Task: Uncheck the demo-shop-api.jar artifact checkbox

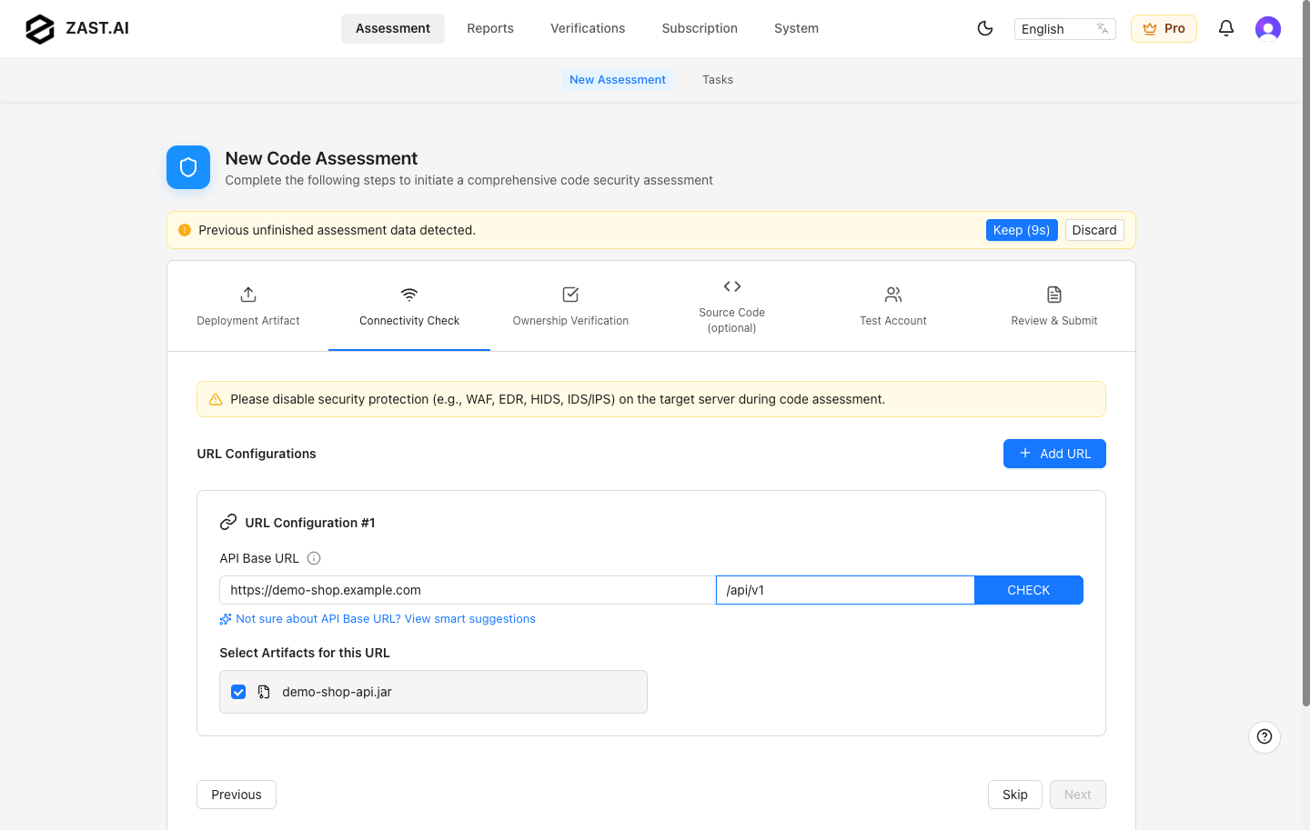Action: coord(238,692)
